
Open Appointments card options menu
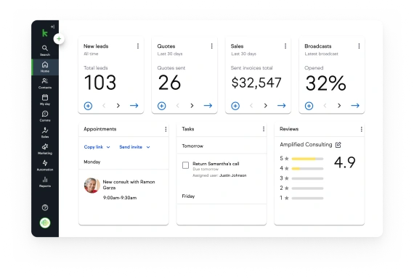[x=166, y=129]
